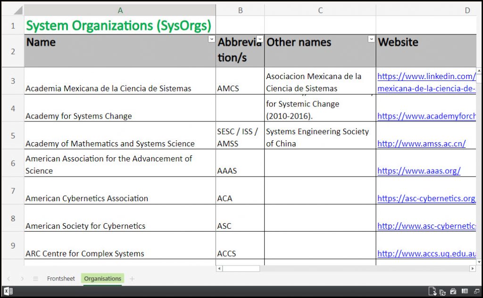Go to previous sheet with left arrow
Viewport: 483px width, 298px height.
pos(8,279)
